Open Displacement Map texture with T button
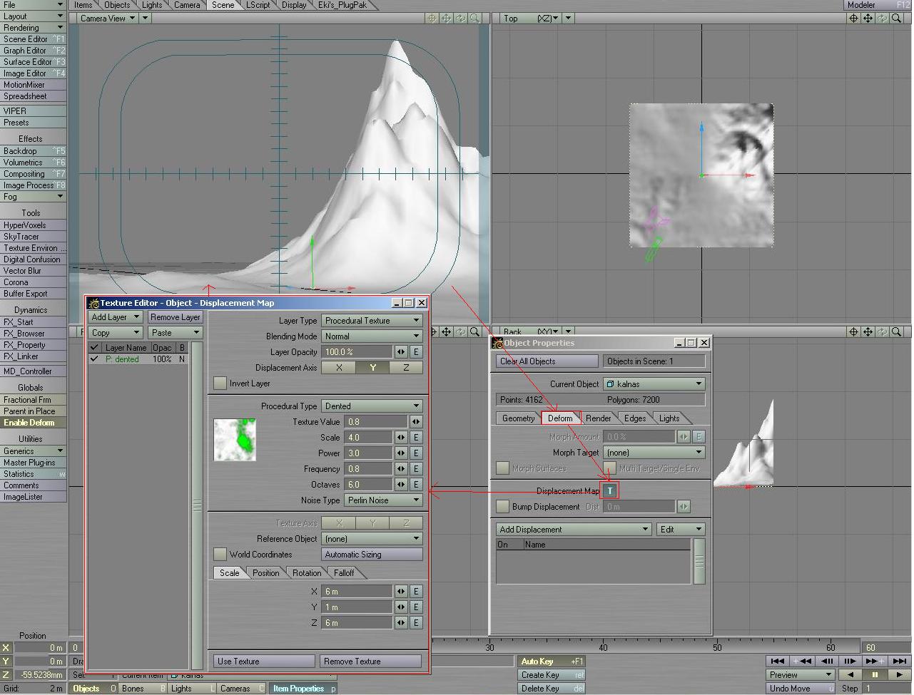 pyautogui.click(x=610, y=490)
